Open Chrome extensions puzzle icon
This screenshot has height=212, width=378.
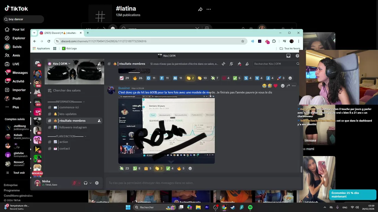(274, 41)
